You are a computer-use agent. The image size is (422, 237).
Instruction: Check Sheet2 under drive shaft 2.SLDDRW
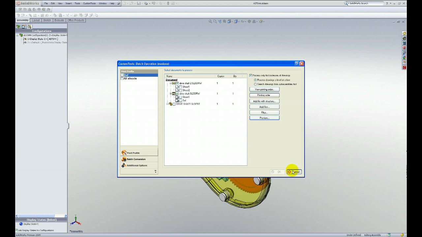coord(180,90)
